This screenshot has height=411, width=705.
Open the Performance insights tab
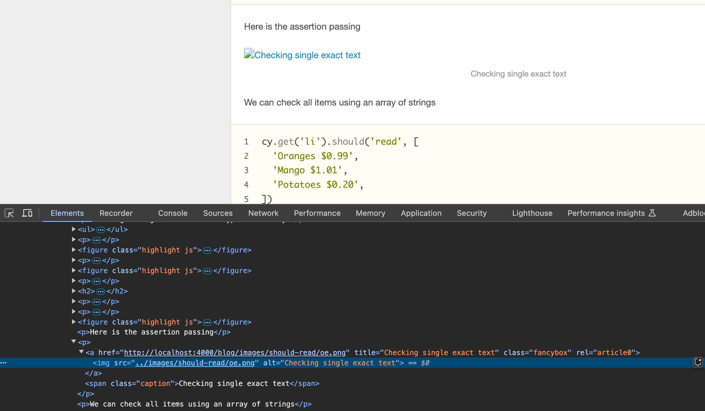606,213
